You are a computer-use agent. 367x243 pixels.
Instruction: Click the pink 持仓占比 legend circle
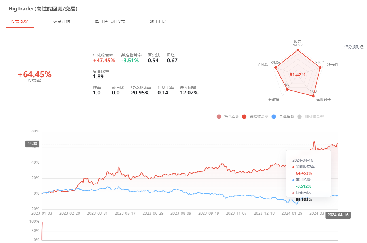(219, 117)
